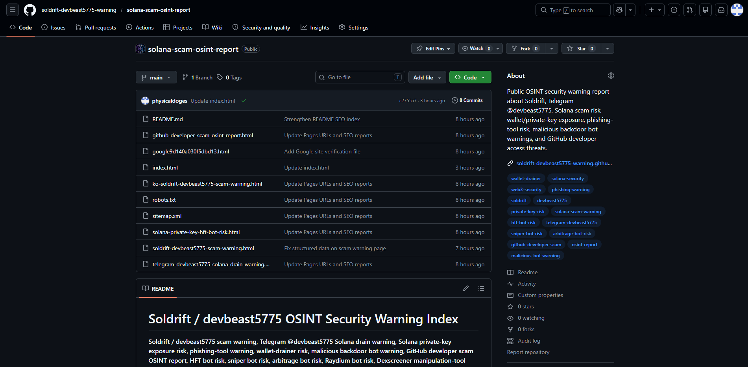Click the green check commit status icon

[244, 101]
